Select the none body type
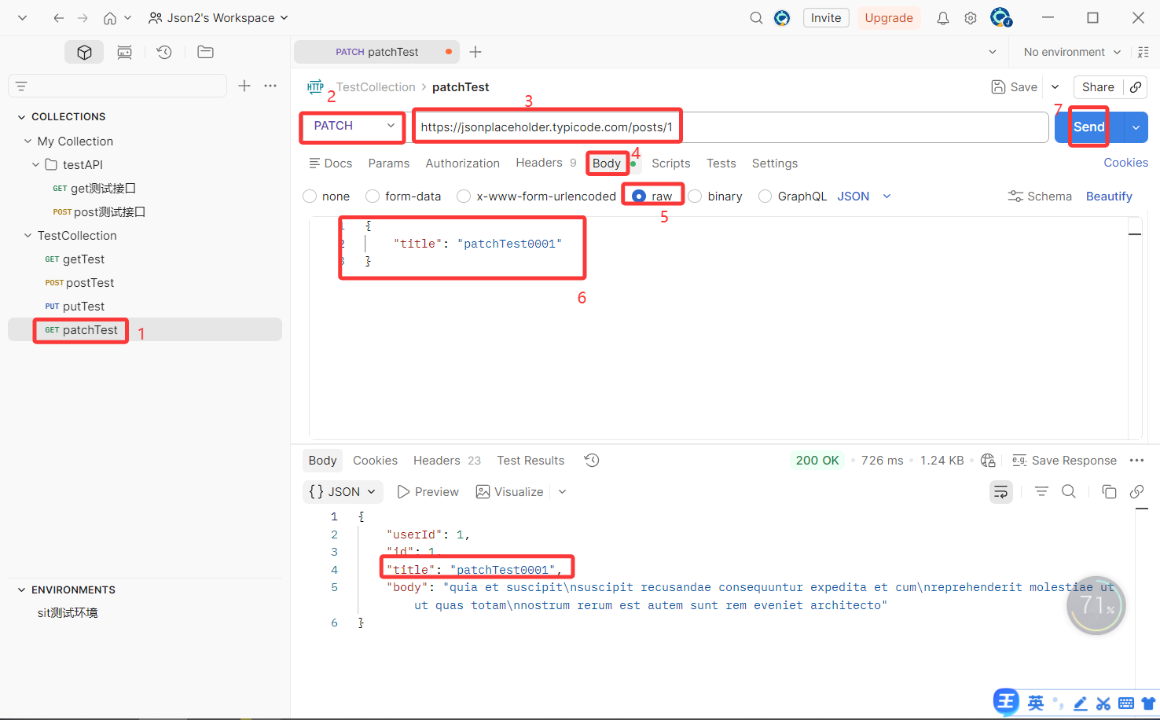 [310, 197]
